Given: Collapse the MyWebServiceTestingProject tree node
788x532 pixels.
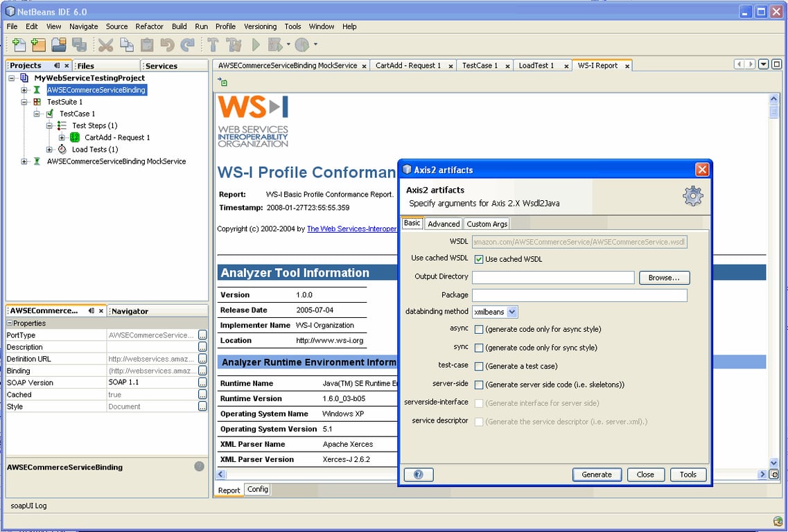Looking at the screenshot, I should [x=12, y=78].
